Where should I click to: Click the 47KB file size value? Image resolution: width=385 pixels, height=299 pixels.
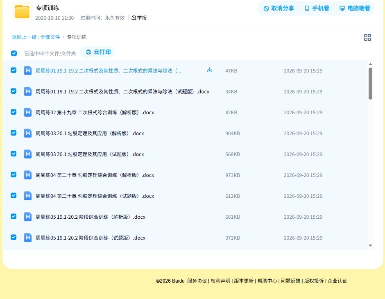pos(231,71)
